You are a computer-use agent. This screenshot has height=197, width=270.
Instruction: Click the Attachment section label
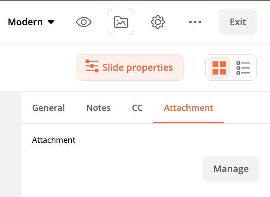tap(54, 140)
